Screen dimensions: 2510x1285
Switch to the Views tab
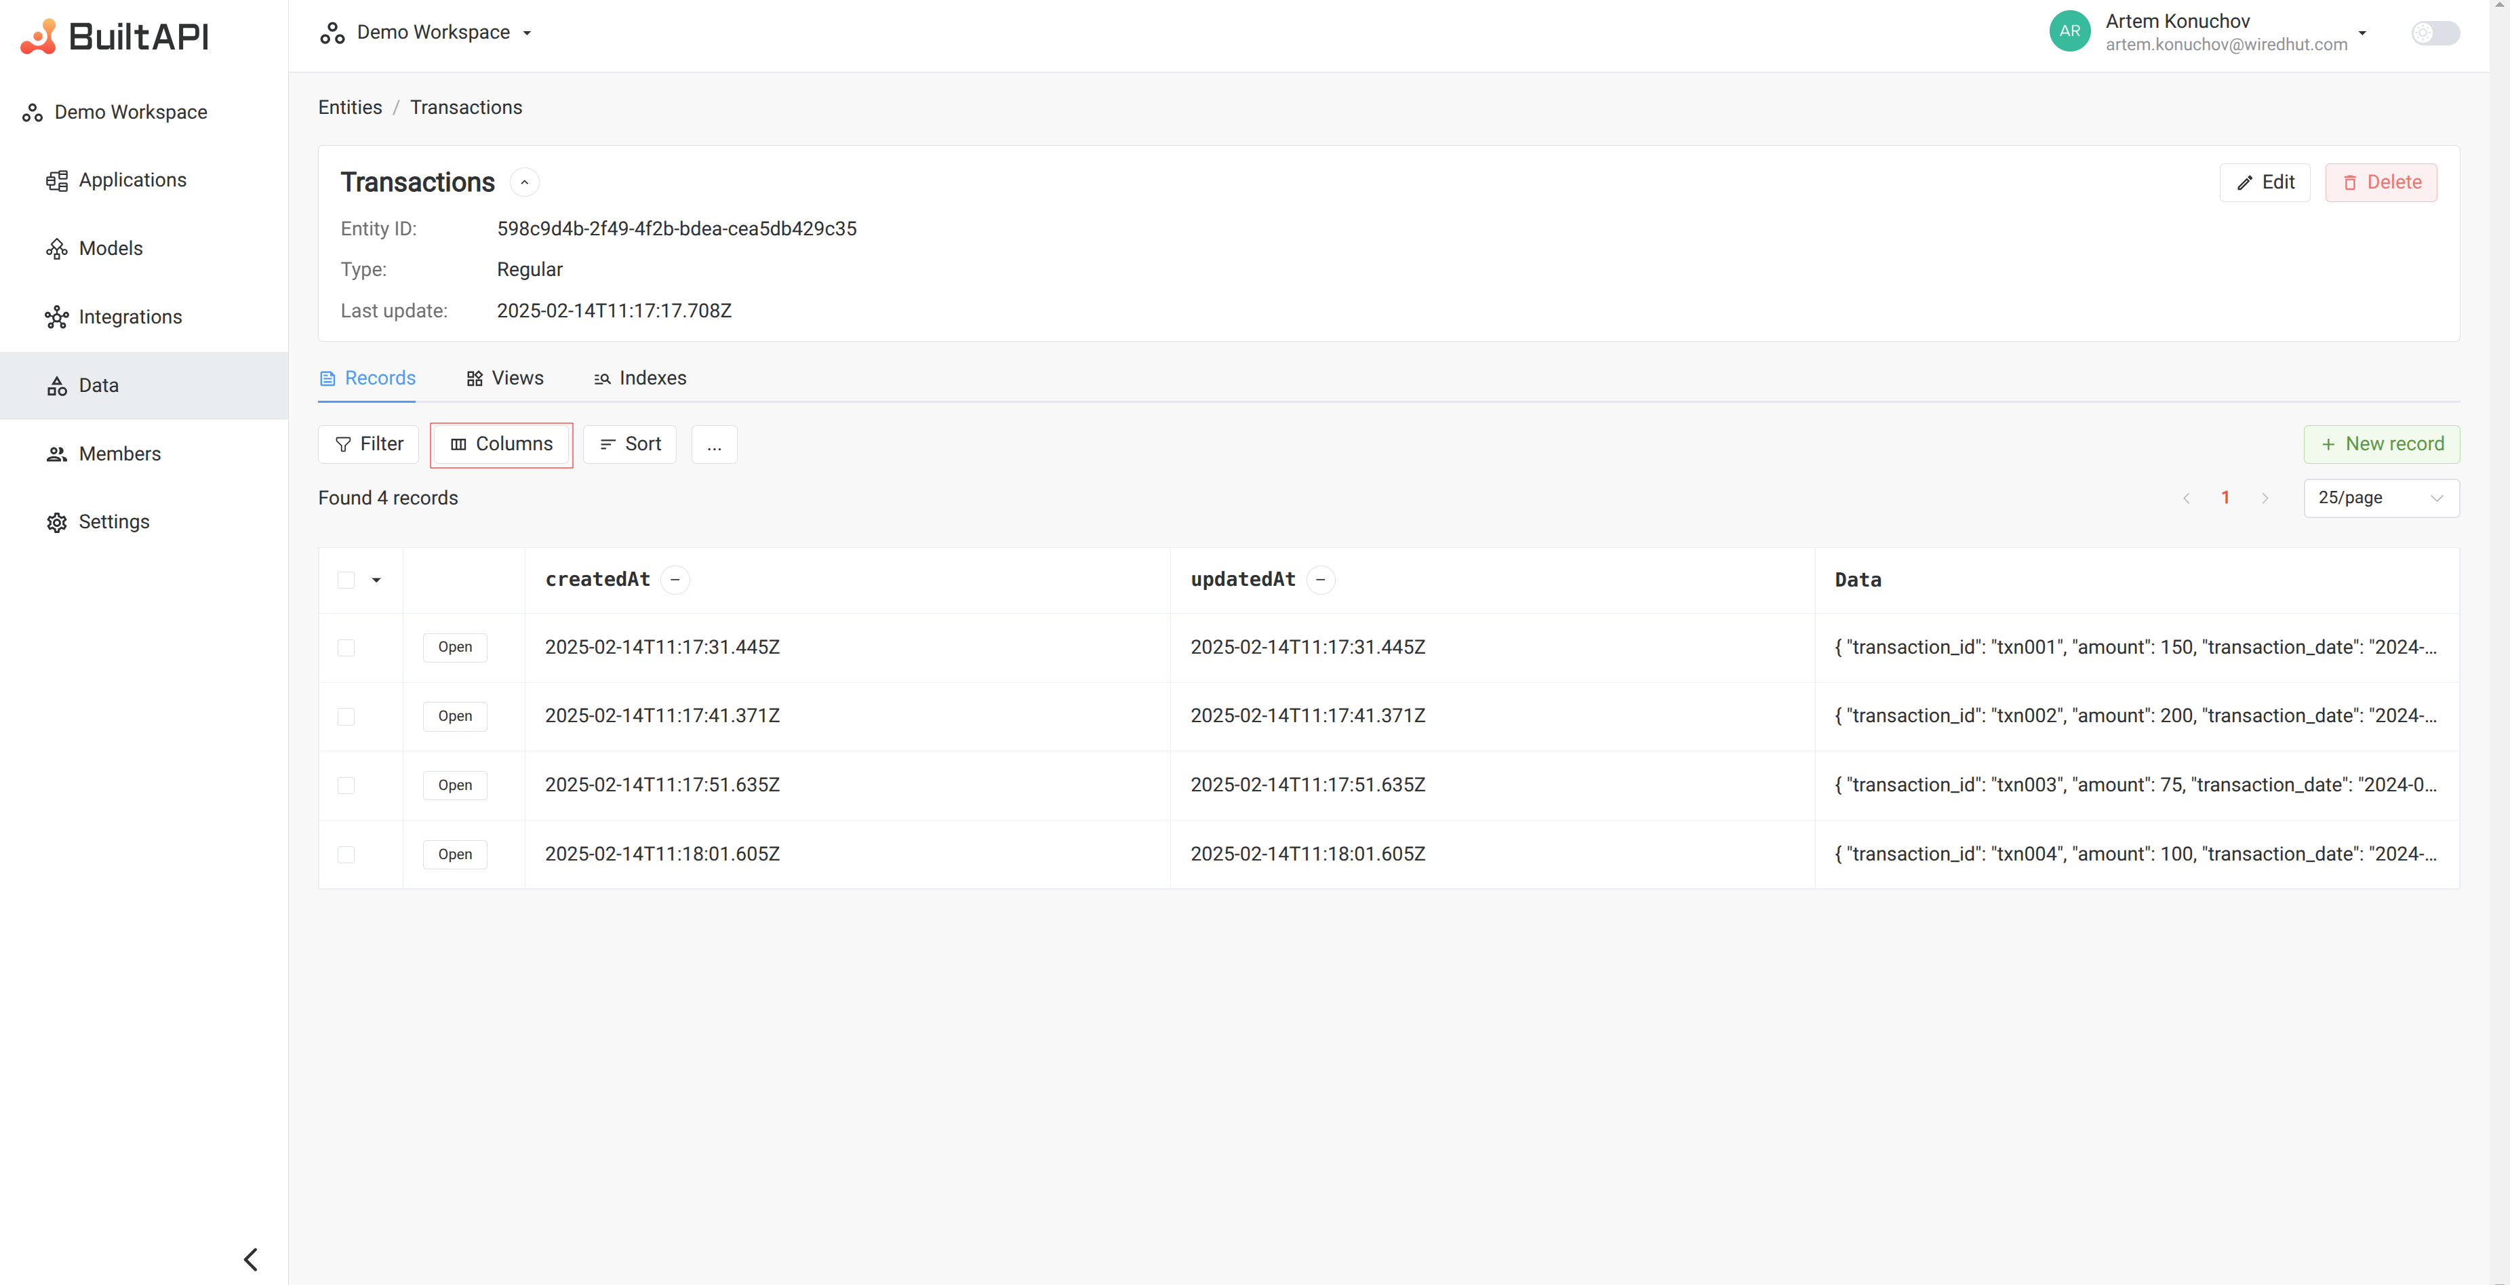click(516, 378)
